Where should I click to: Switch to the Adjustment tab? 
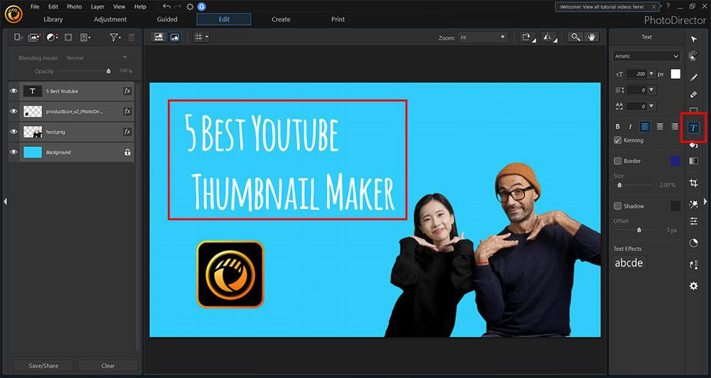coord(110,19)
